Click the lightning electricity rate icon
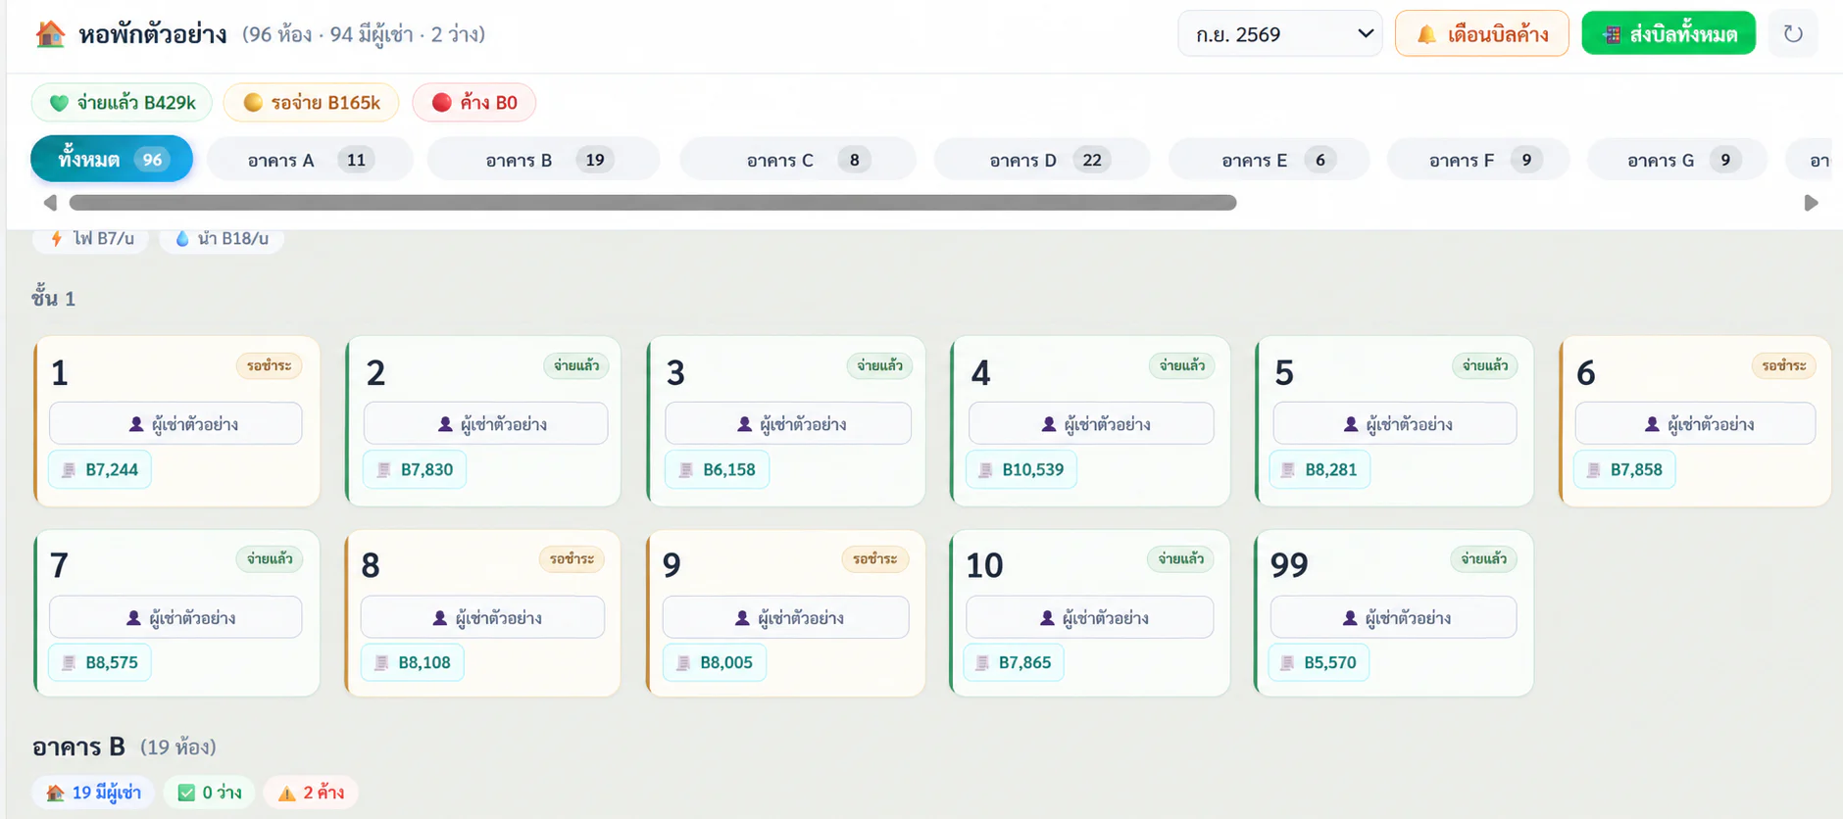The height and width of the screenshot is (819, 1843). coord(57,238)
